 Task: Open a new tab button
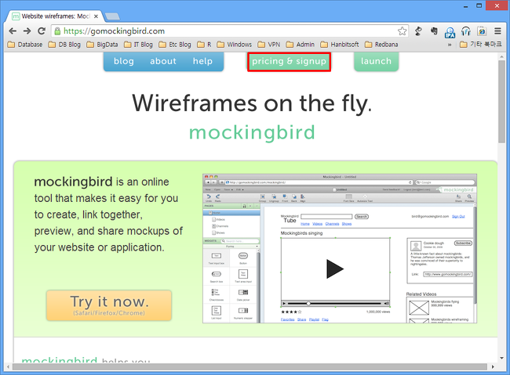pyautogui.click(x=112, y=16)
